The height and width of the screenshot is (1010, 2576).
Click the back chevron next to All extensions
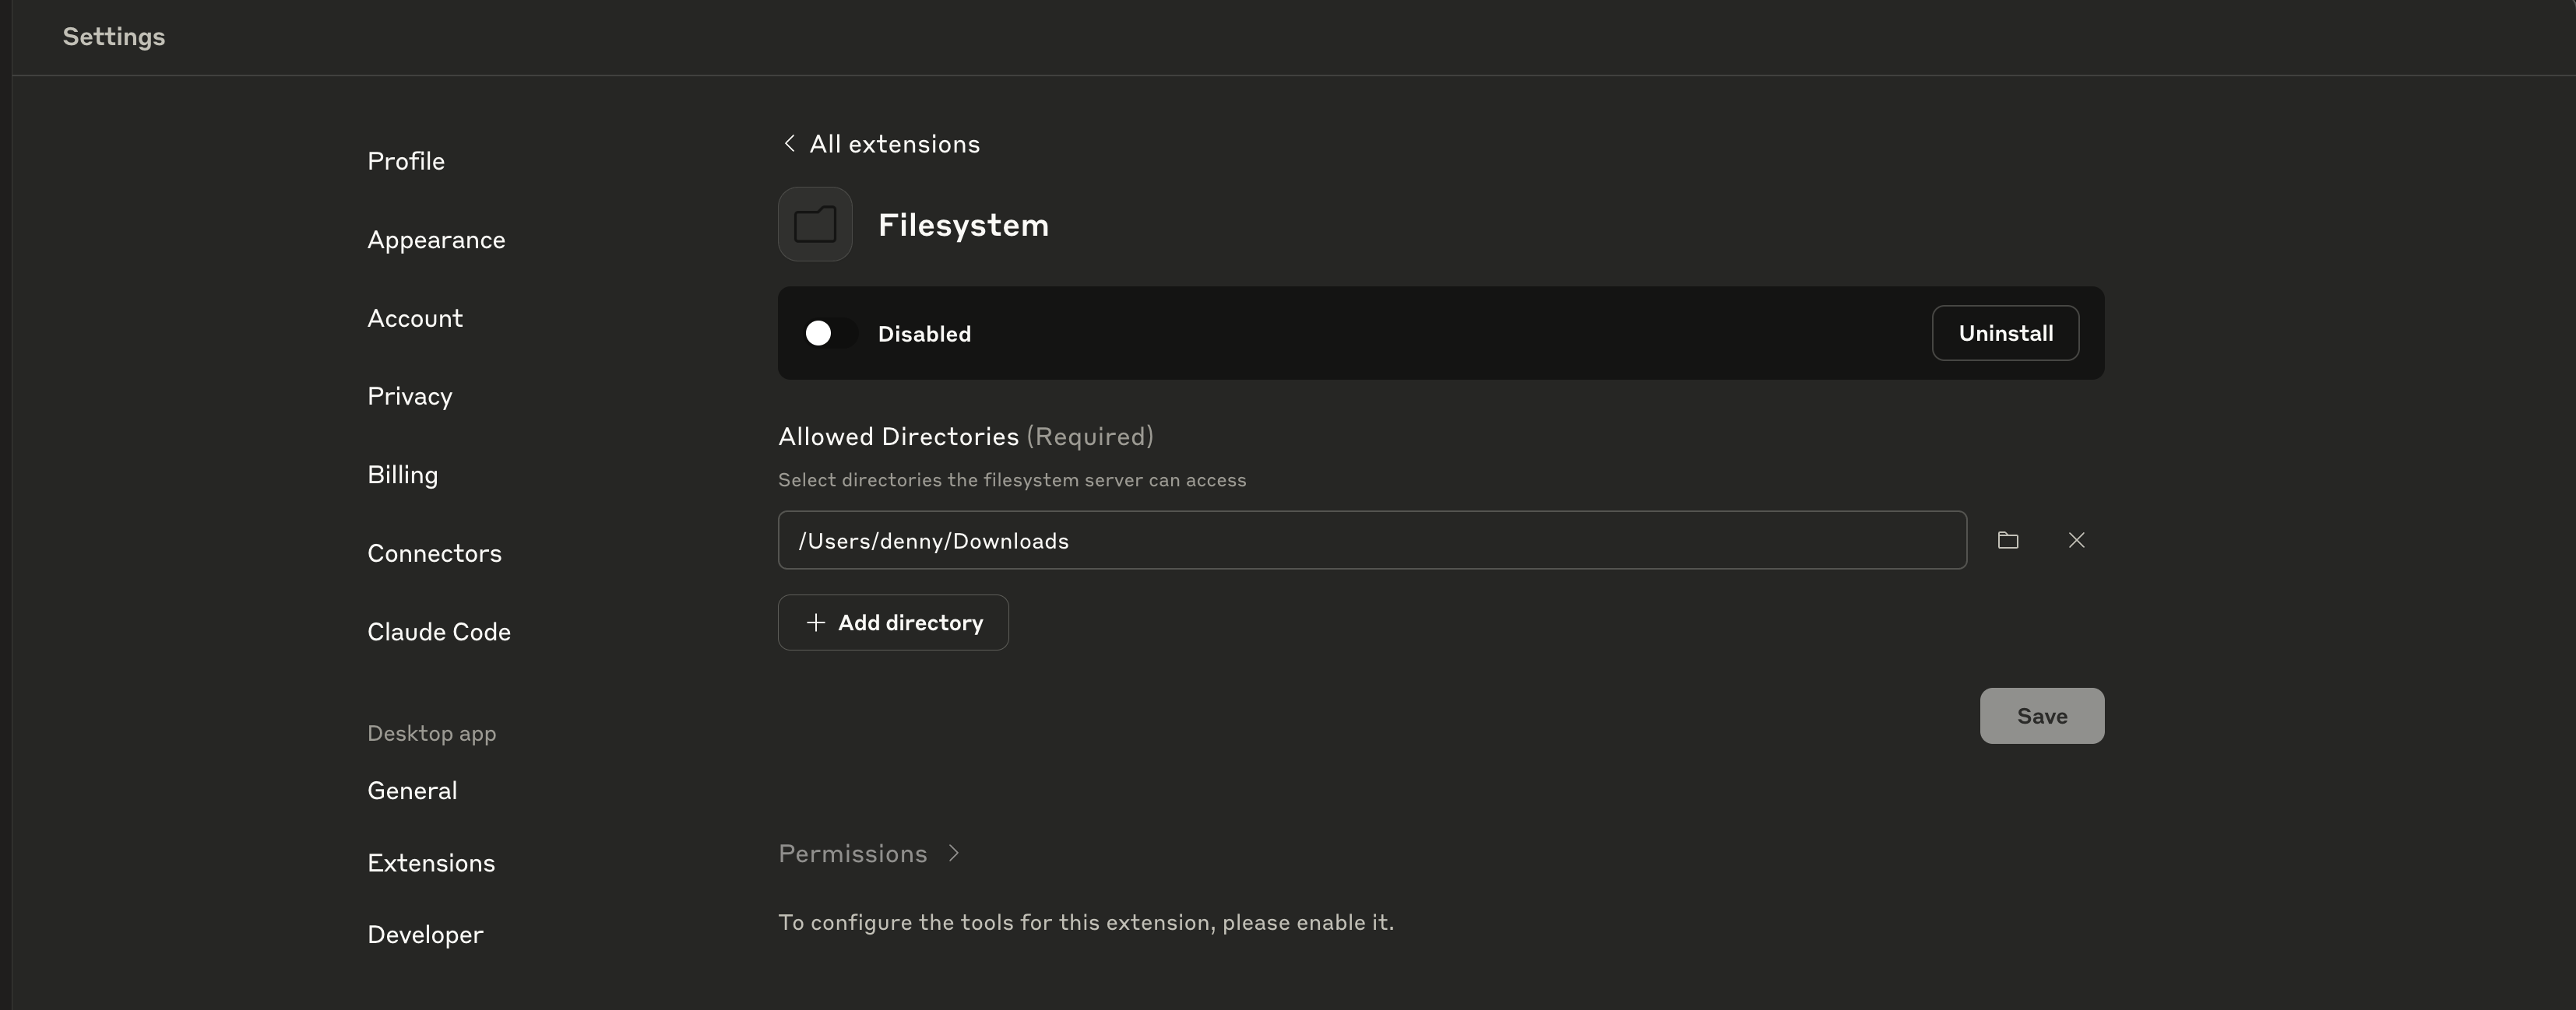tap(789, 144)
